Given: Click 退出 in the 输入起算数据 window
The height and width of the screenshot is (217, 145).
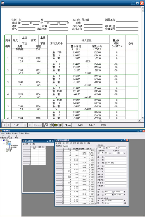Looking at the screenshot, I should pos(33,144).
